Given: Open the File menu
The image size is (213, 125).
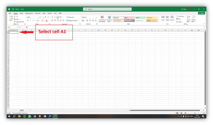Looking at the screenshot, I should tap(10, 13).
